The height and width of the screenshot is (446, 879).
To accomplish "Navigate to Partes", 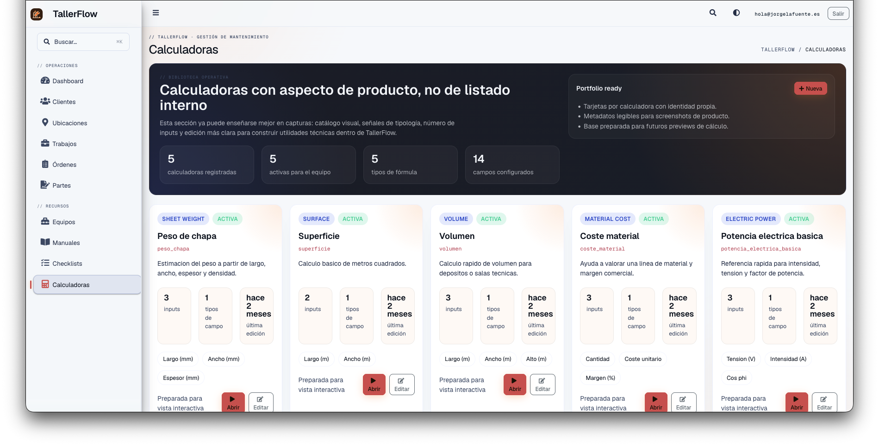I will [x=87, y=185].
